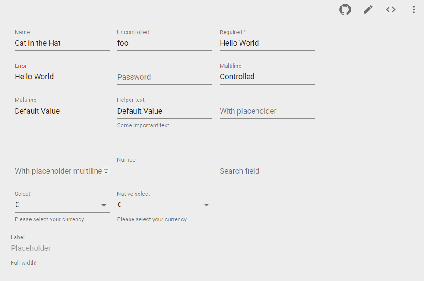Expand the Native select currency dropdown
Viewport: 424px width, 281px height.
point(165,205)
